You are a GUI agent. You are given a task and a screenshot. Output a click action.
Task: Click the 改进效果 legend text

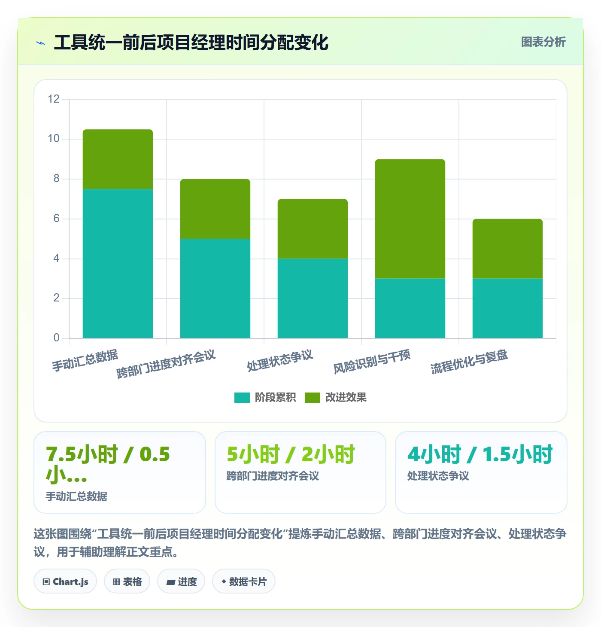click(346, 398)
